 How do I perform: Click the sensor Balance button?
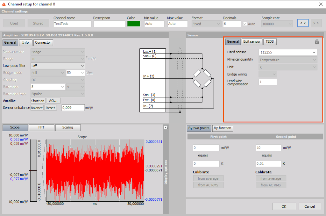point(37,108)
